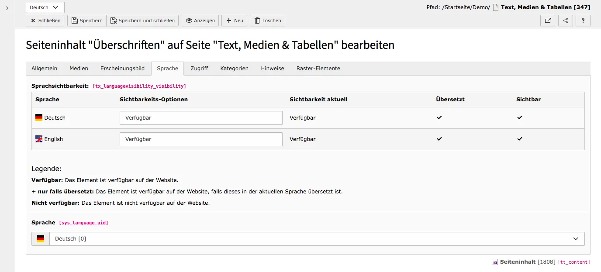Click the British flag next to English

click(x=39, y=138)
